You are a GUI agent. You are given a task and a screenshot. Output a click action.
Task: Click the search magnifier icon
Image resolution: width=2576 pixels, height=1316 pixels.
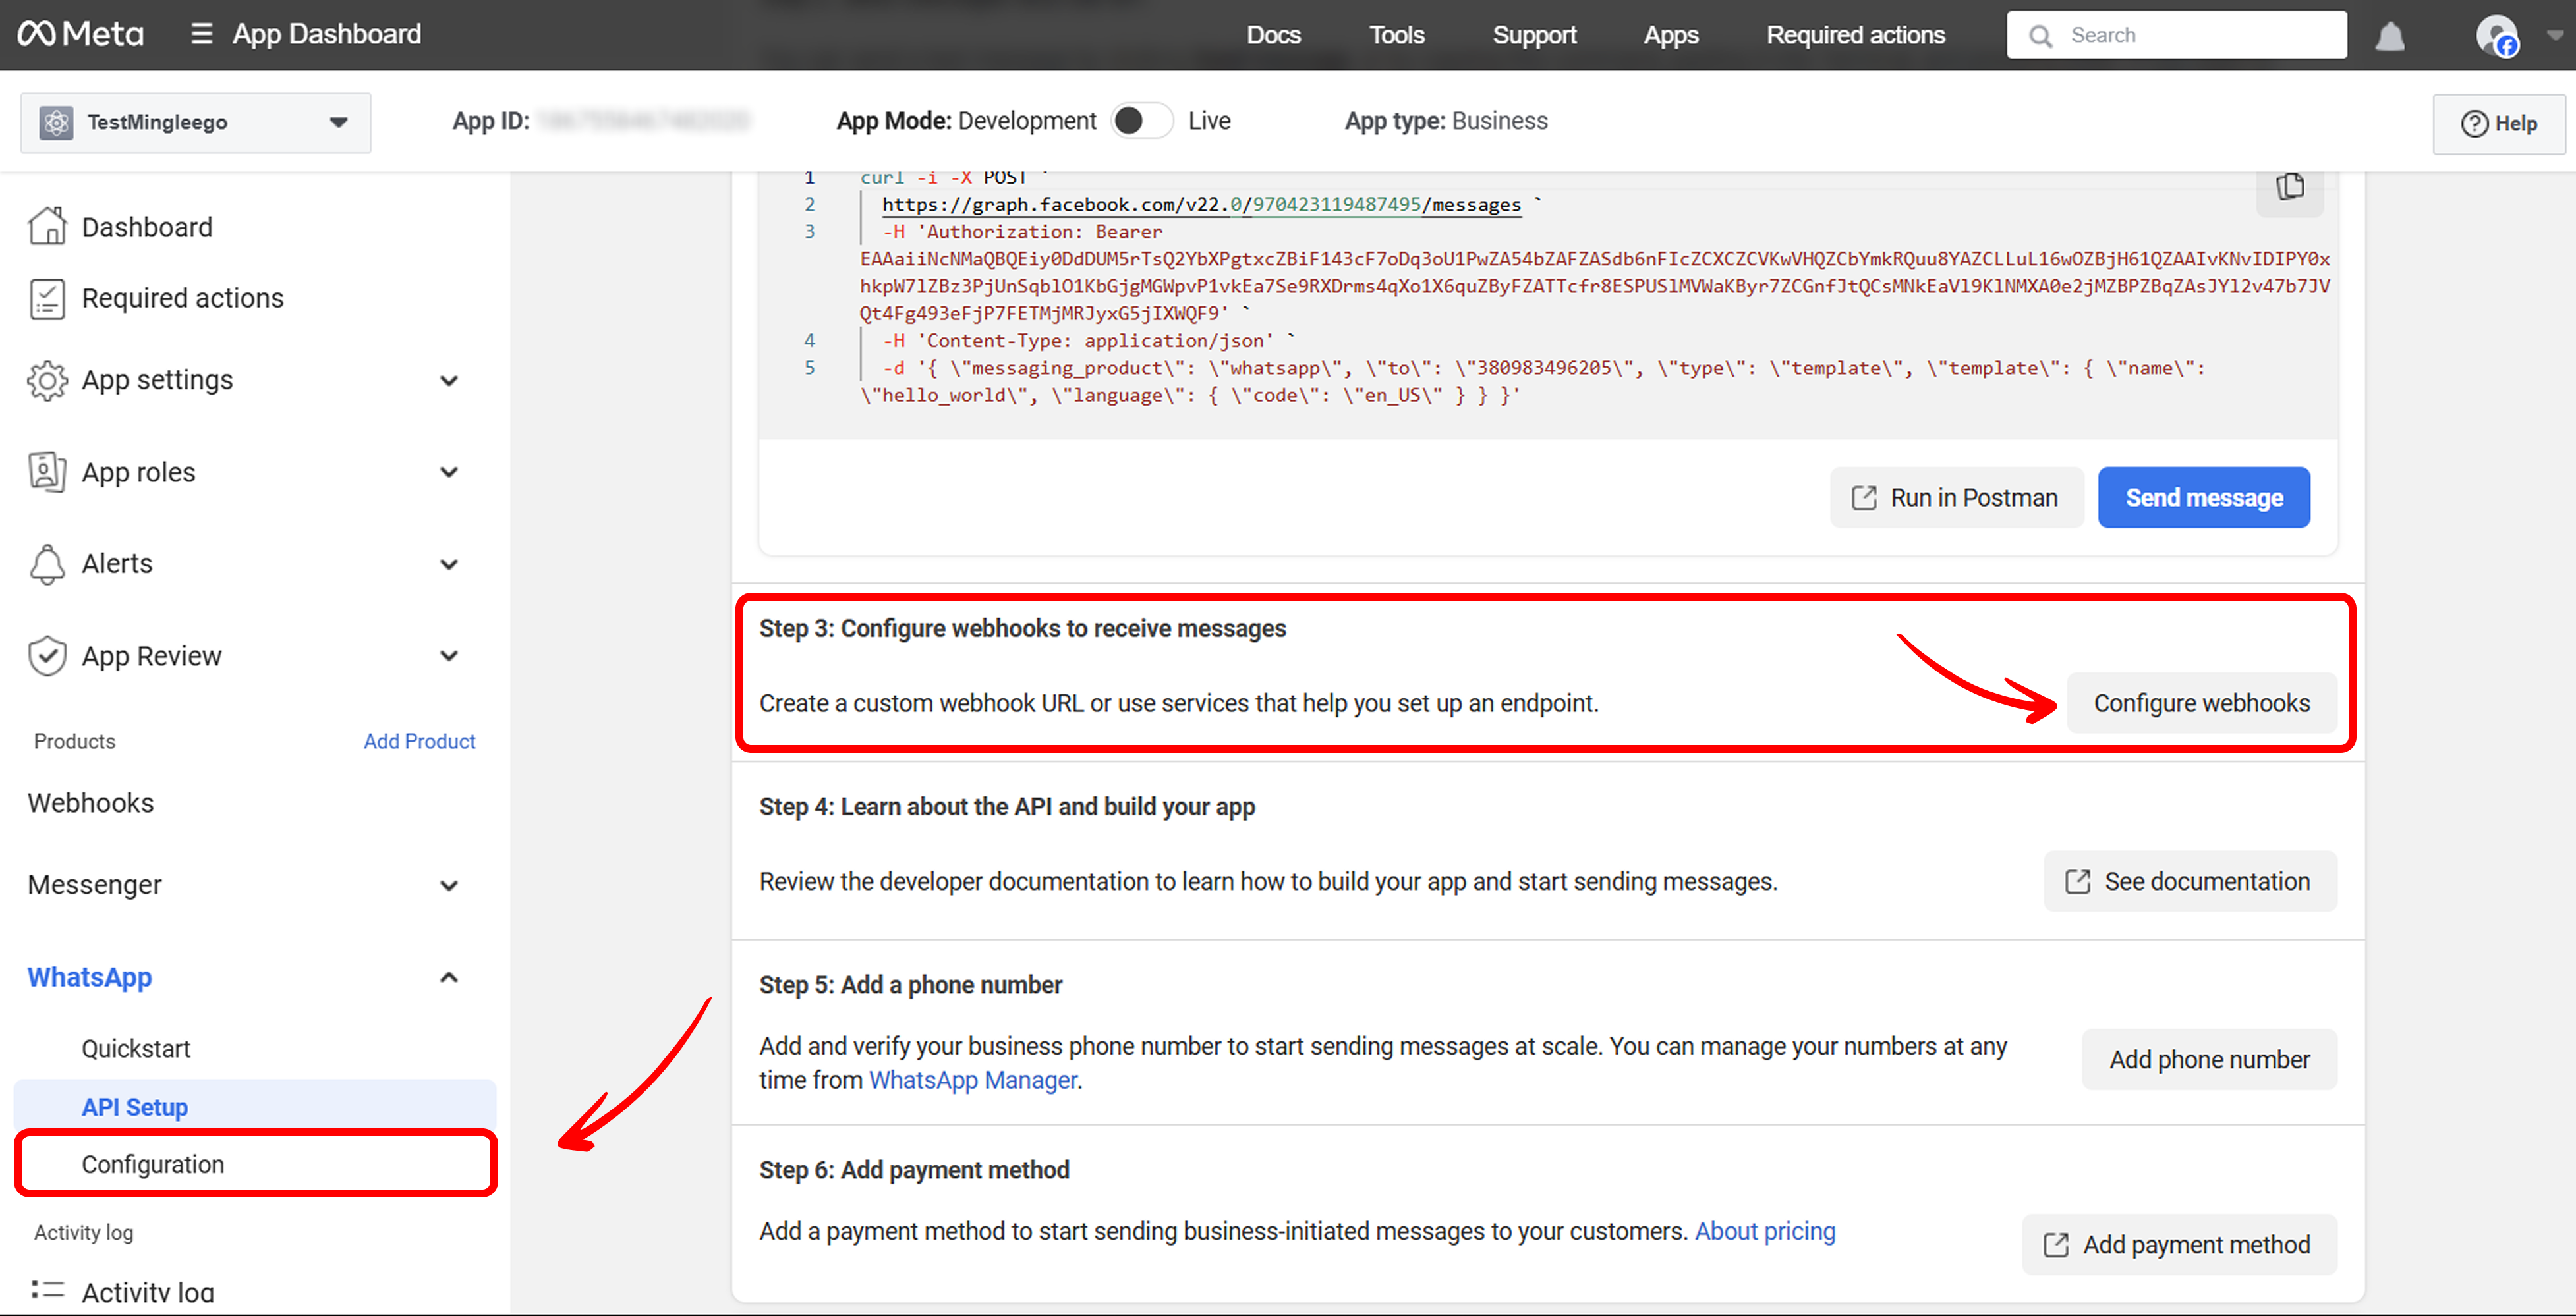(2041, 36)
